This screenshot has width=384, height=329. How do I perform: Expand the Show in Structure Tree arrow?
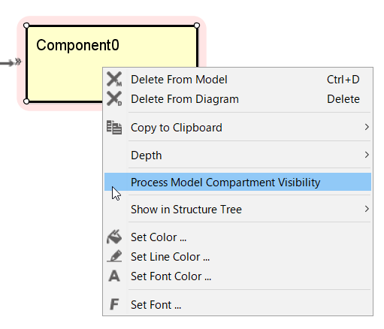pyautogui.click(x=367, y=209)
